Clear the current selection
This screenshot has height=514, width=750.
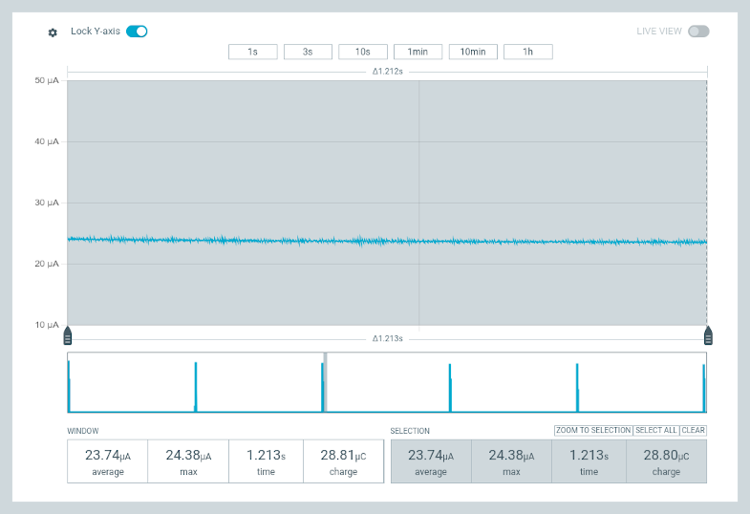(x=694, y=431)
